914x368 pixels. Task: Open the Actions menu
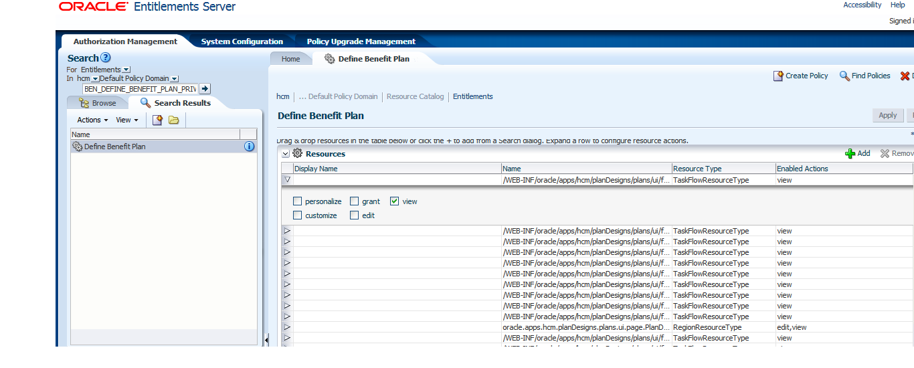coord(92,120)
